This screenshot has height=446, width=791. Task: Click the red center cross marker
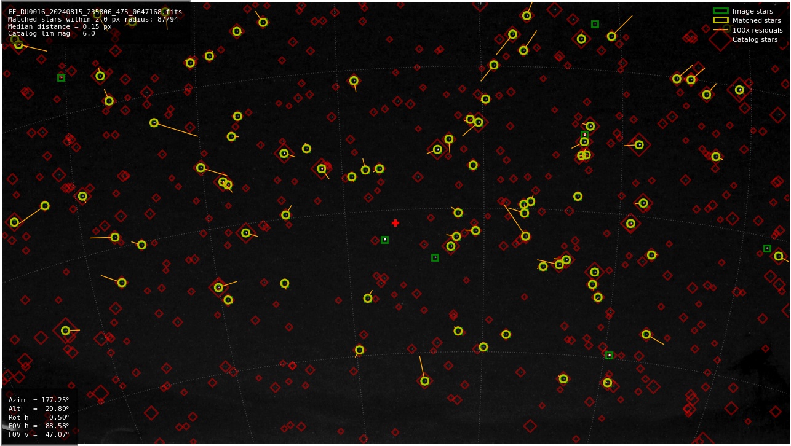click(395, 223)
